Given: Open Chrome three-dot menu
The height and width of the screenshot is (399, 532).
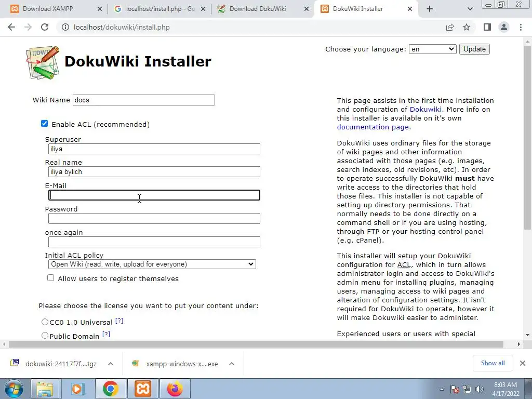Looking at the screenshot, I should tap(521, 27).
